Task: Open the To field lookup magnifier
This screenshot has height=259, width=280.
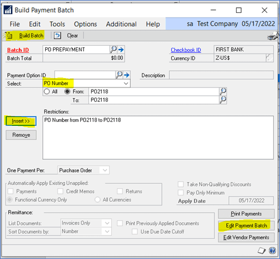Action: (x=223, y=100)
